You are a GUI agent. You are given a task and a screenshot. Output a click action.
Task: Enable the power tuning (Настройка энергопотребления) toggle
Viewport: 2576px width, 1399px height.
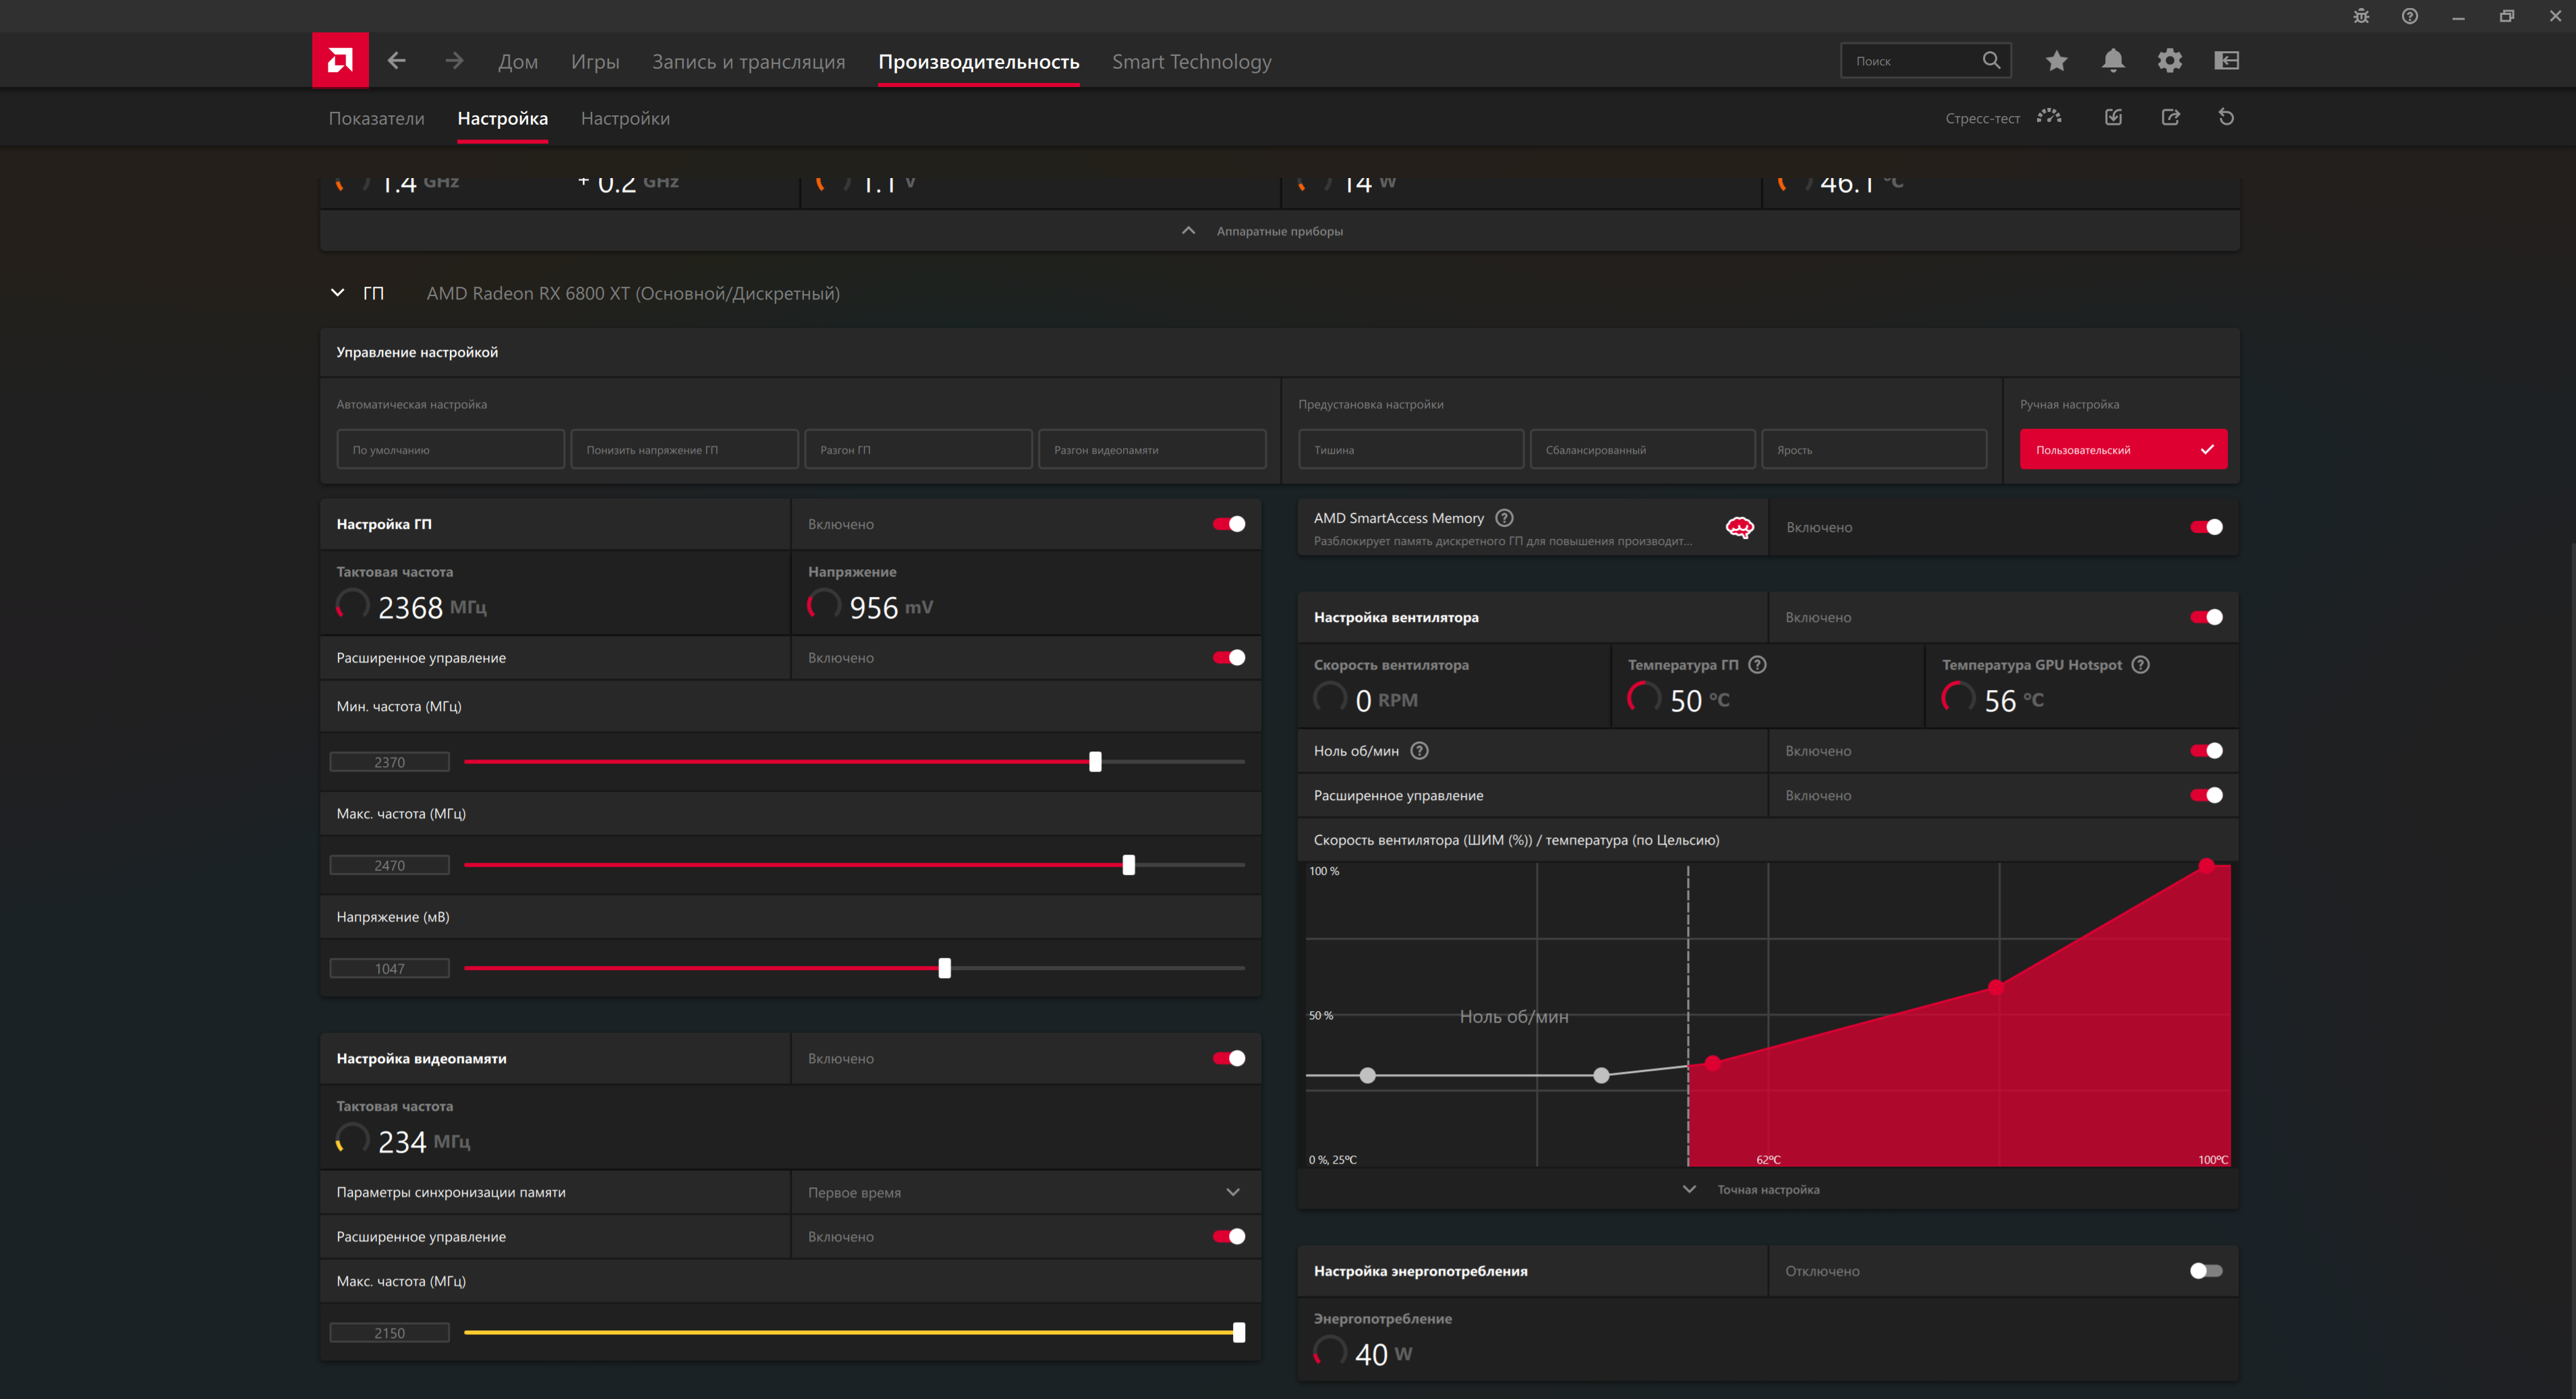pos(2206,1271)
